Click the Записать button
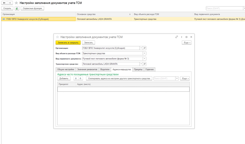Screen dimensions: 245x144 pos(89,43)
